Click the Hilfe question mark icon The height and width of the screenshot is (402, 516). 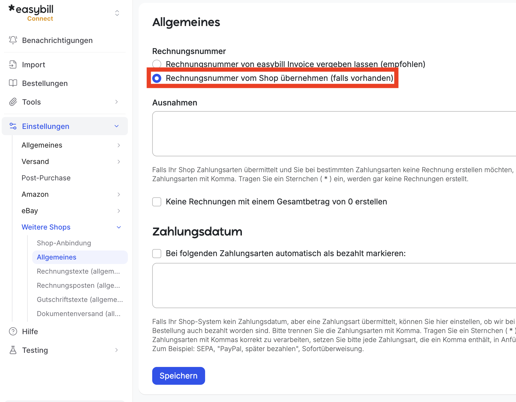tap(13, 331)
